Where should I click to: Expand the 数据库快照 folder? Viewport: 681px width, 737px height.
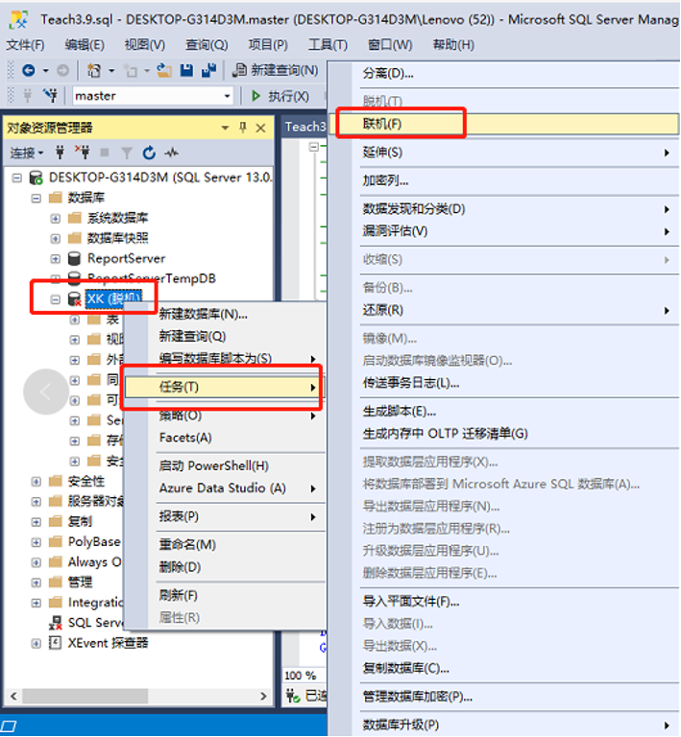click(56, 238)
